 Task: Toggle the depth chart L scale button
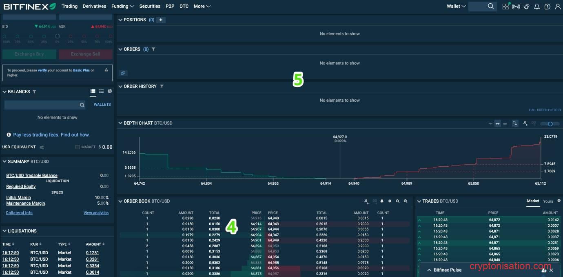[515, 123]
